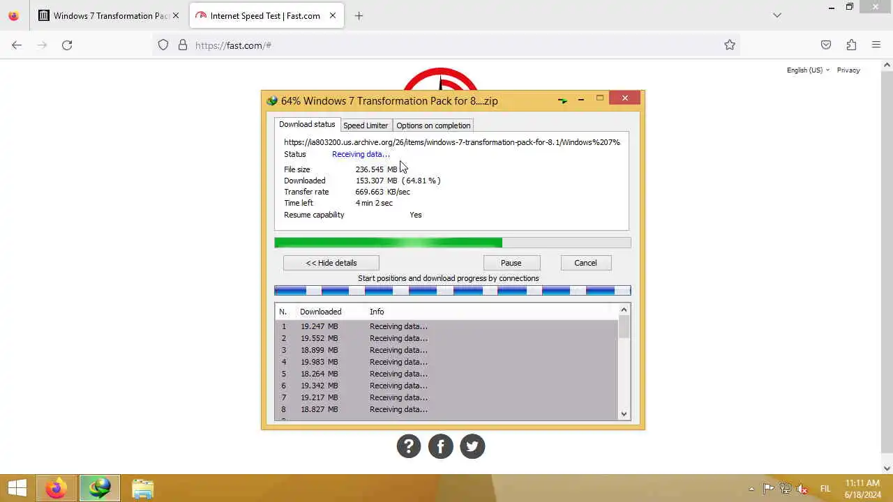
Task: Open the list all tabs chevron
Action: click(x=777, y=15)
